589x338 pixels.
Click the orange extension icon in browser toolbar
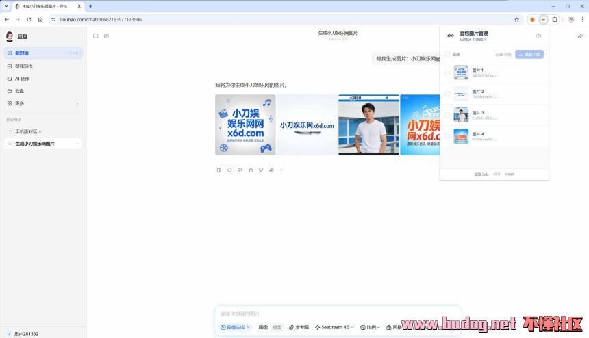(x=532, y=20)
